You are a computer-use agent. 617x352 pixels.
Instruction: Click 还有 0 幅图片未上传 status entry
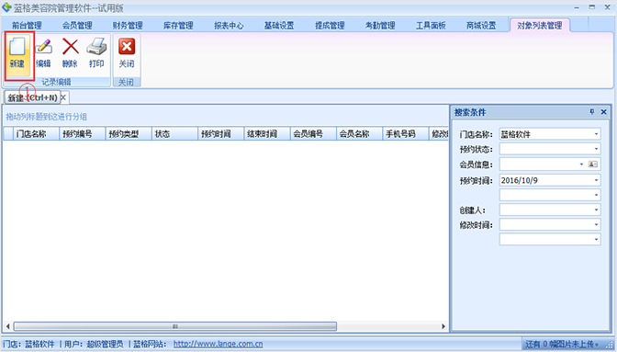tap(562, 344)
